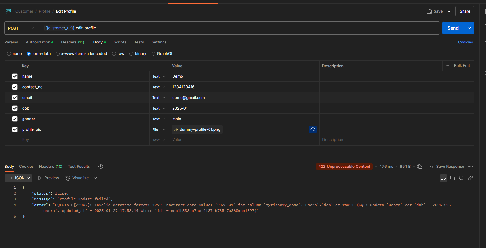The image size is (486, 248).
Task: Uncheck the name row checkbox
Action: coord(15,76)
